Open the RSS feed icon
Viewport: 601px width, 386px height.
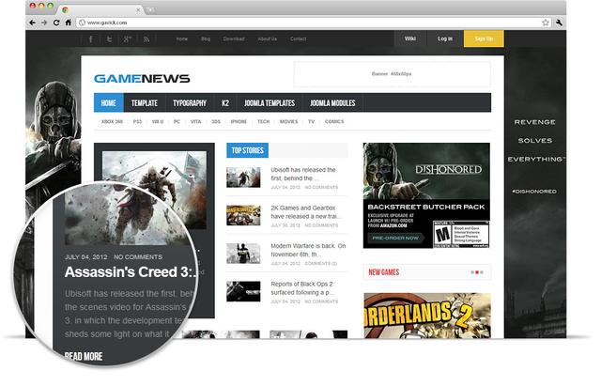146,39
